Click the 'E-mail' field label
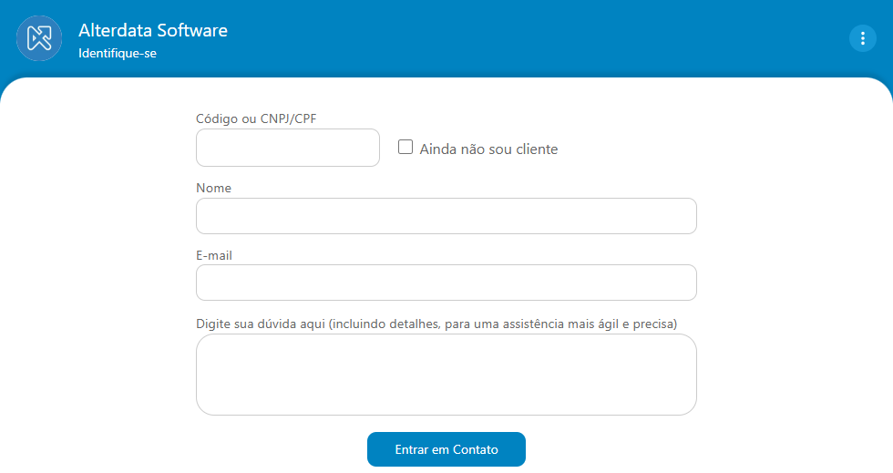The width and height of the screenshot is (893, 473). [x=214, y=255]
